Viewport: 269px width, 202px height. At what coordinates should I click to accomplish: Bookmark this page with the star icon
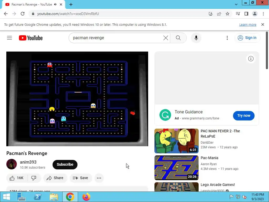(x=227, y=14)
